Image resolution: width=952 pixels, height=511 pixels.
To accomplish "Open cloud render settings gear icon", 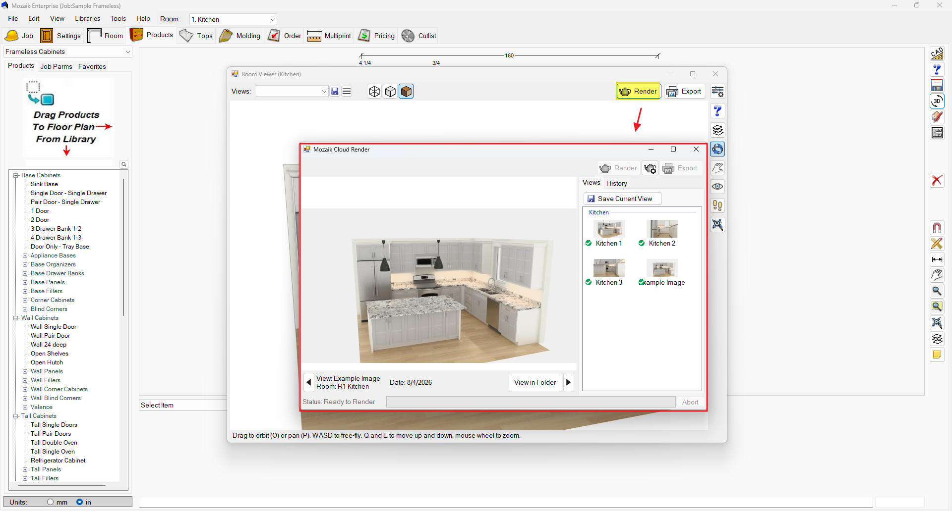I will (650, 168).
